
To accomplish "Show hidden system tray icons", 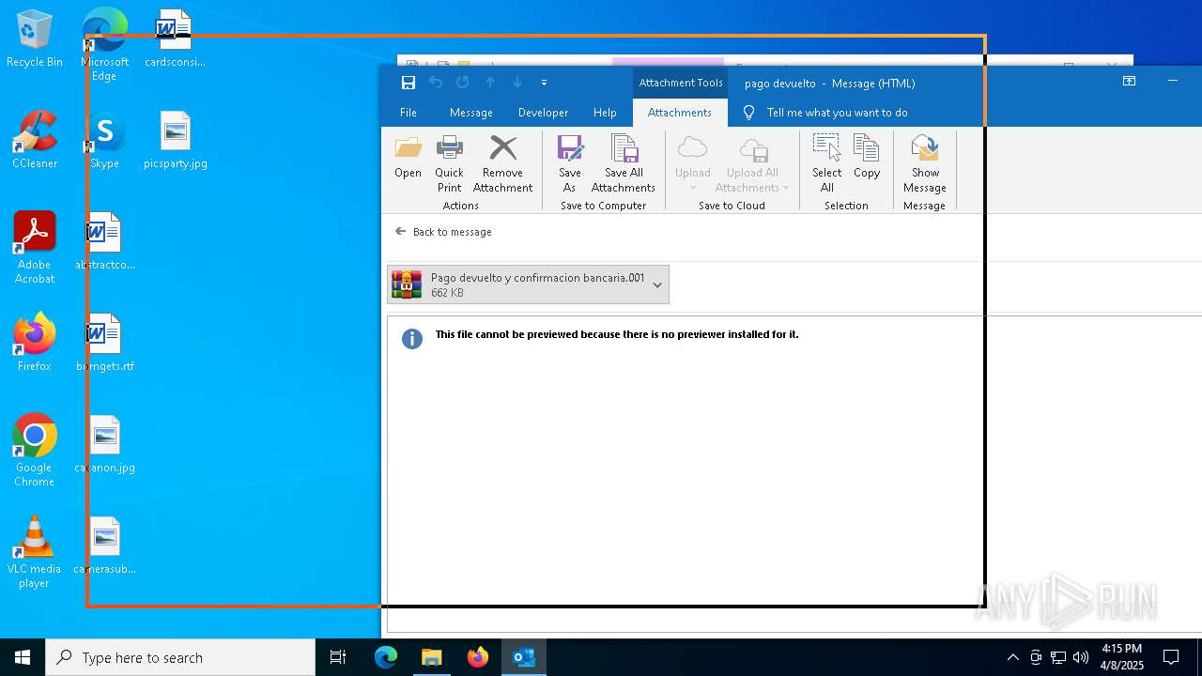I will pos(1012,657).
